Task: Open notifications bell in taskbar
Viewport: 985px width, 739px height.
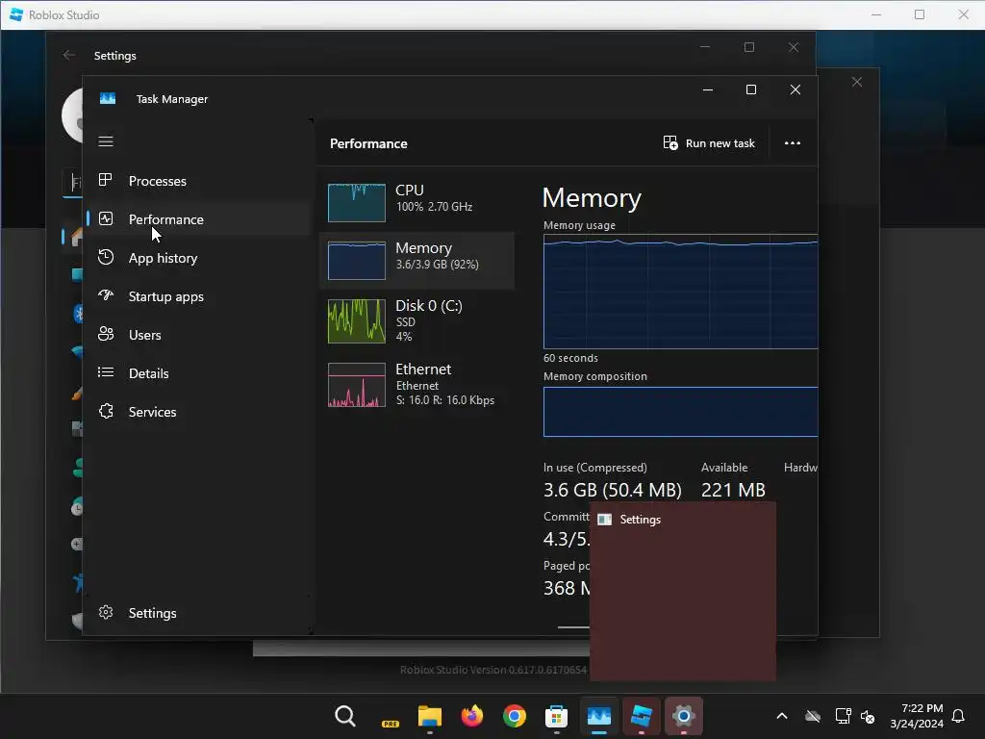Action: click(x=959, y=716)
